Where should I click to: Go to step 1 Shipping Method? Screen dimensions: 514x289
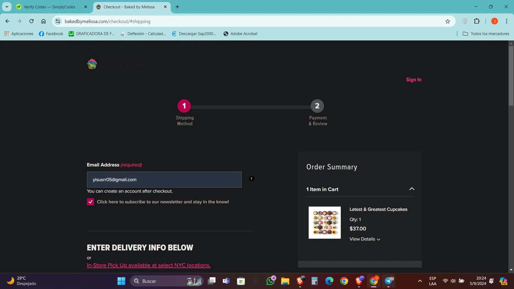[x=184, y=106]
